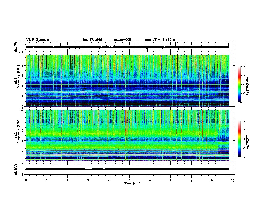Click inside the ch.2 spectrogram panel
This screenshot has height=202, width=262.
click(x=128, y=135)
